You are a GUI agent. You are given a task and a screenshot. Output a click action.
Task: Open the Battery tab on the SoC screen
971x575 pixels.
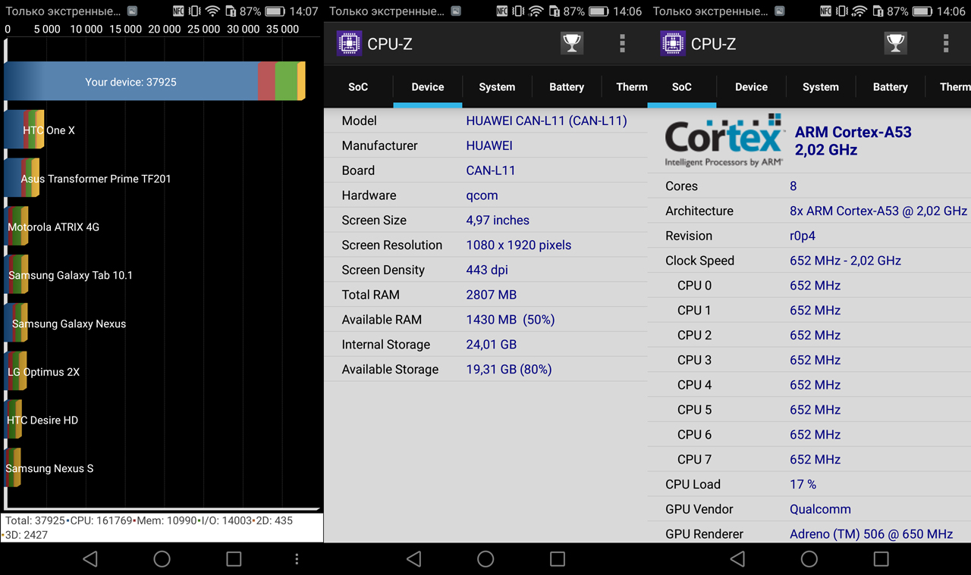(x=891, y=87)
